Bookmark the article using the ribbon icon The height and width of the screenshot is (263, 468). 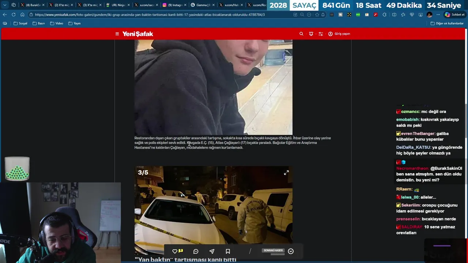pos(228,251)
